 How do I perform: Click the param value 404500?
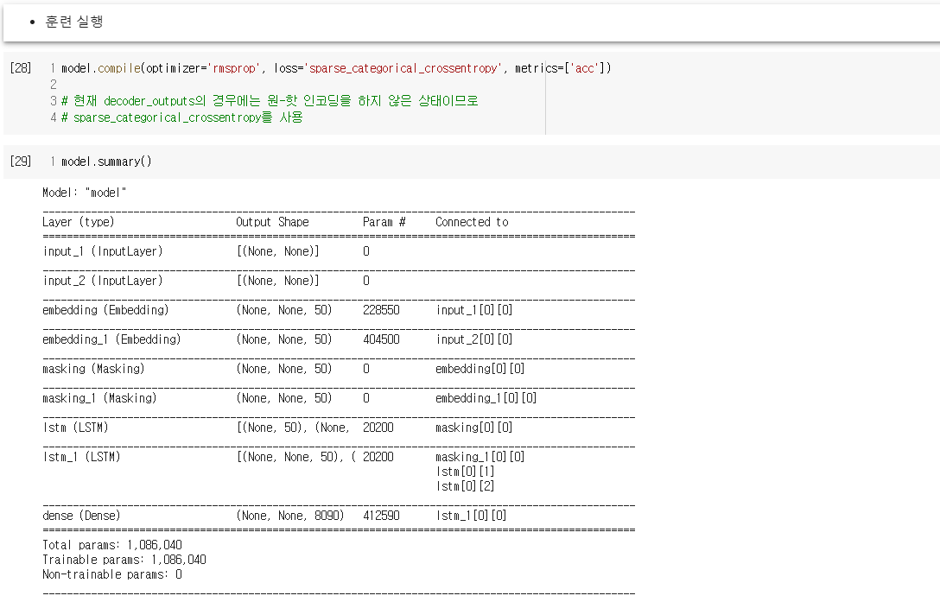(381, 339)
